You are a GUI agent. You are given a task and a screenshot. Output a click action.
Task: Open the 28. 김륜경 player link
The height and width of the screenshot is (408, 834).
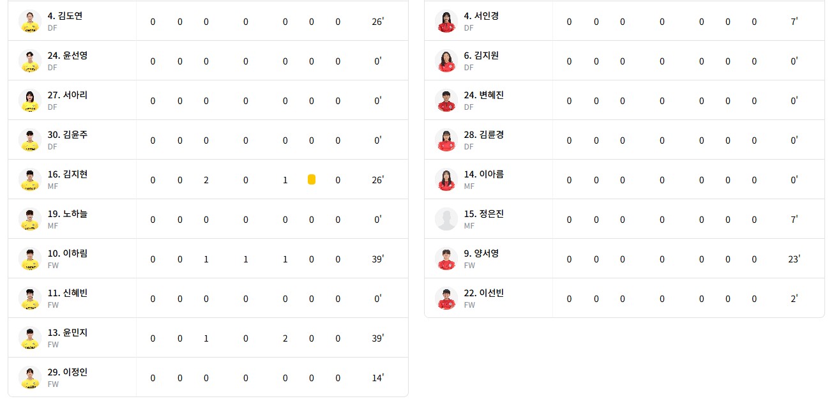[x=483, y=135]
